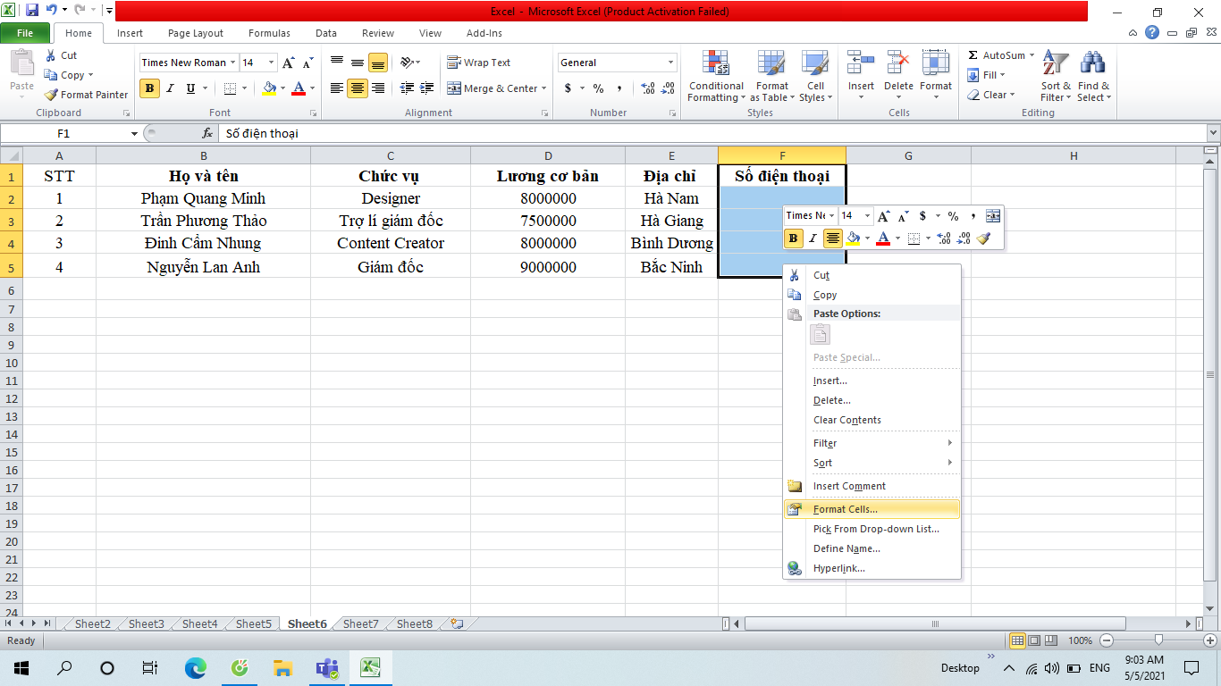Click the Decrease Font Size ribbon icon
The height and width of the screenshot is (686, 1221).
click(307, 63)
